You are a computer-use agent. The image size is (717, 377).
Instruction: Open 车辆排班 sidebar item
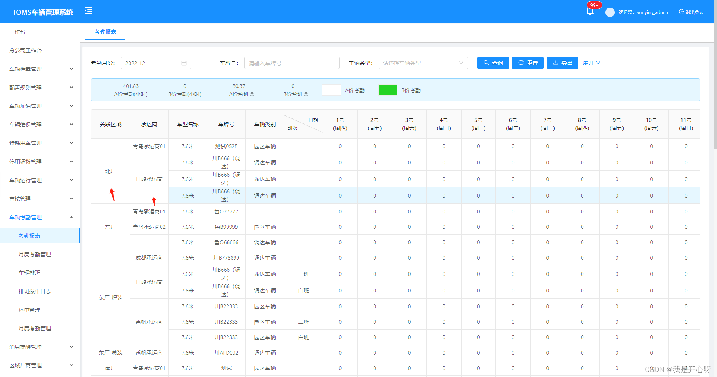29,273
